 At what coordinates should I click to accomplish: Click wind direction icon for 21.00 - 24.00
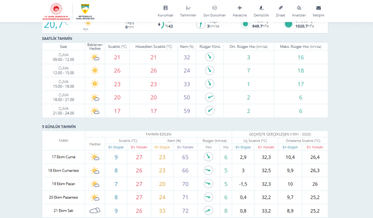[x=210, y=111]
